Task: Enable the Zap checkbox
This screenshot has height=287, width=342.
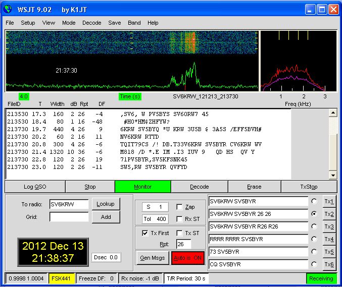Action: (x=179, y=207)
